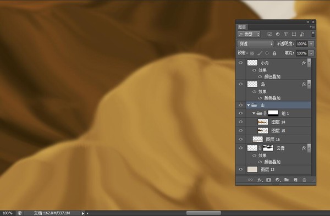Collapse effects arrow on 鸟 layer

coord(309,84)
